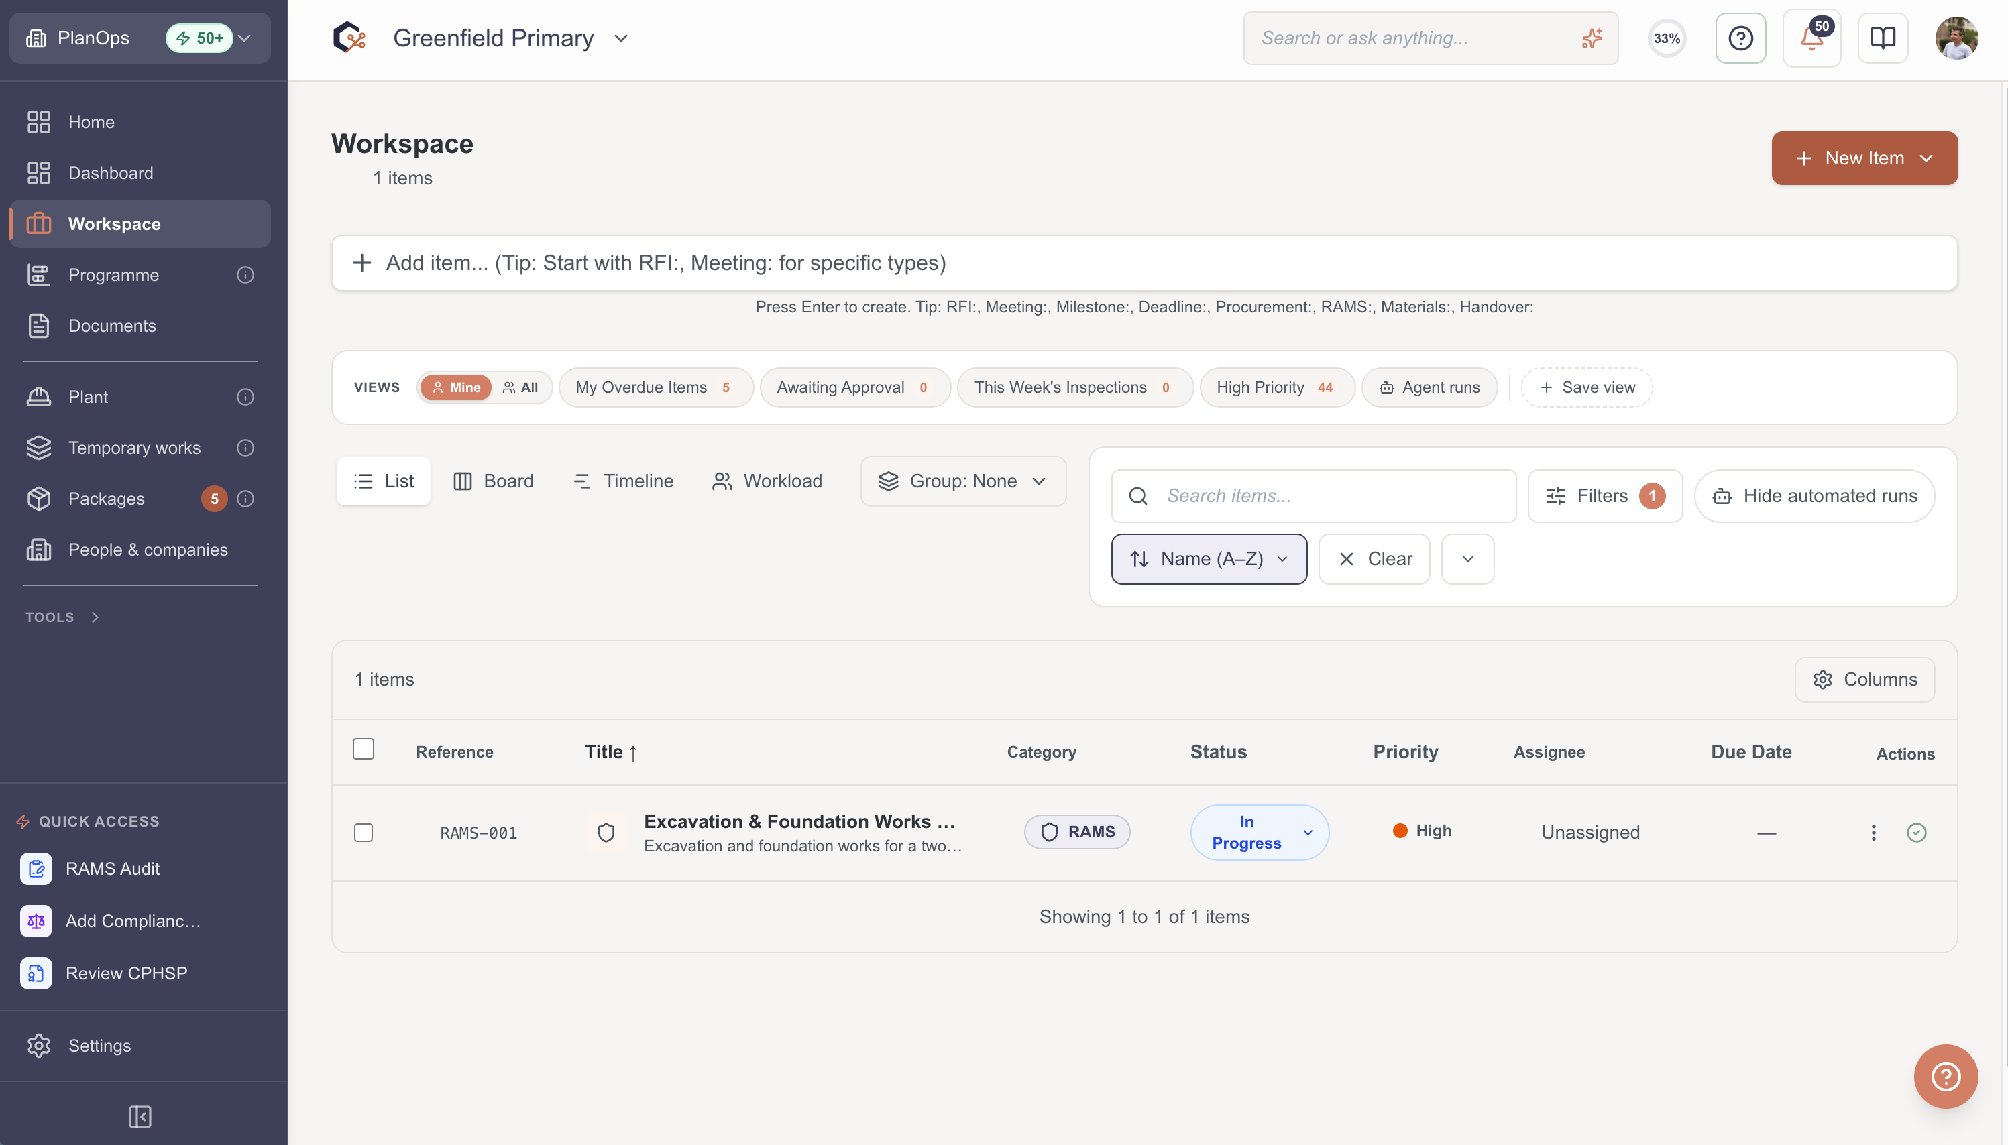The width and height of the screenshot is (2008, 1145).
Task: Click the AI sparkle icon in search bar
Action: [1591, 38]
